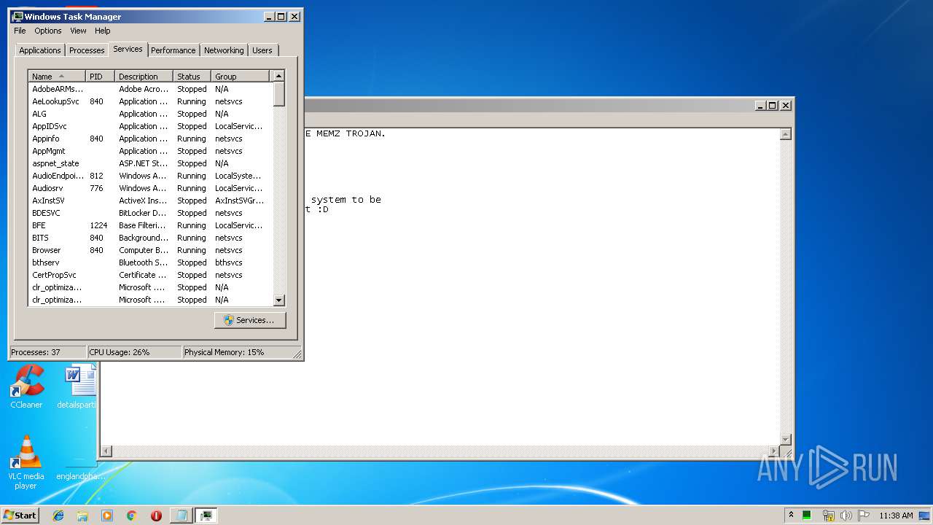
Task: Click the services list scroll up arrow
Action: [x=278, y=76]
